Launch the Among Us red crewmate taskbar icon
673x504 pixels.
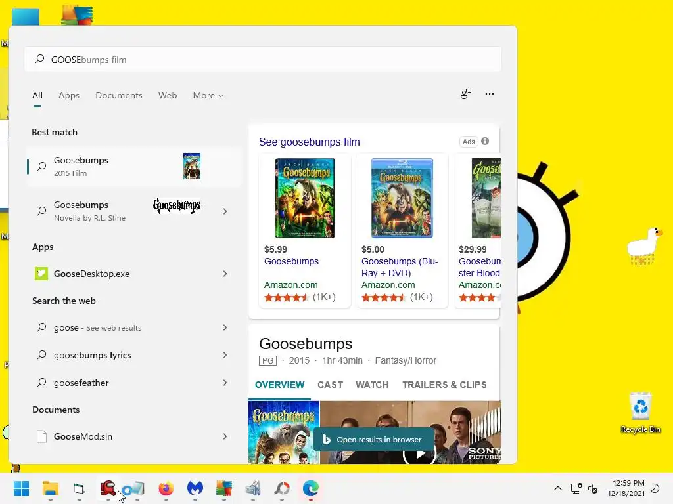[108, 488]
